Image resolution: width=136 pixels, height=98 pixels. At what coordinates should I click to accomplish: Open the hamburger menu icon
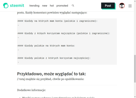(x=130, y=6)
